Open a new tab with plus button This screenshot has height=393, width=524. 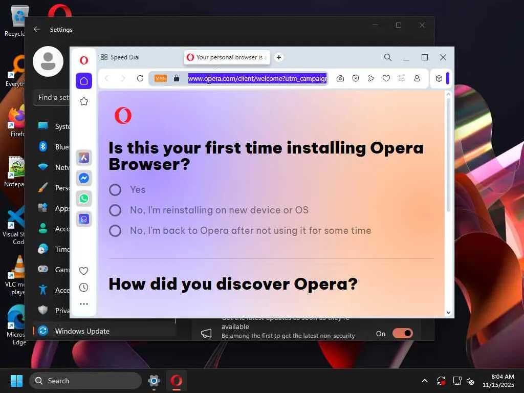click(x=279, y=57)
